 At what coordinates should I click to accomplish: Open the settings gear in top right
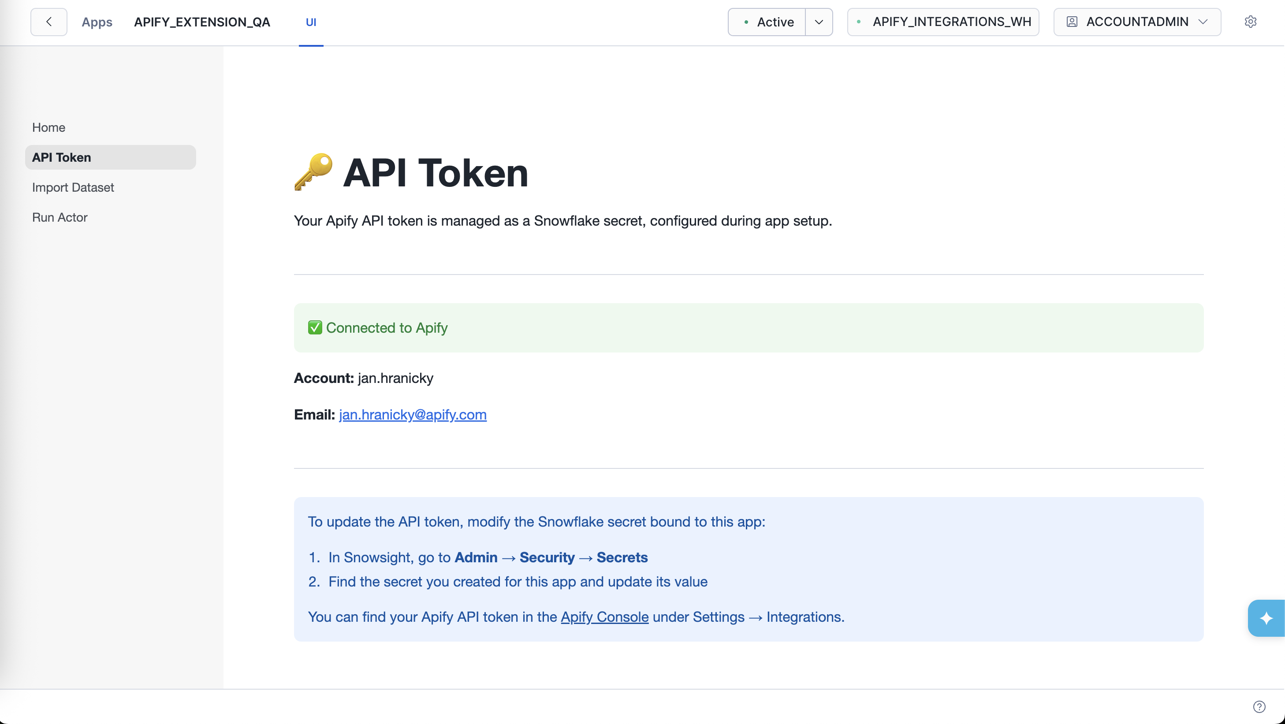click(x=1251, y=22)
